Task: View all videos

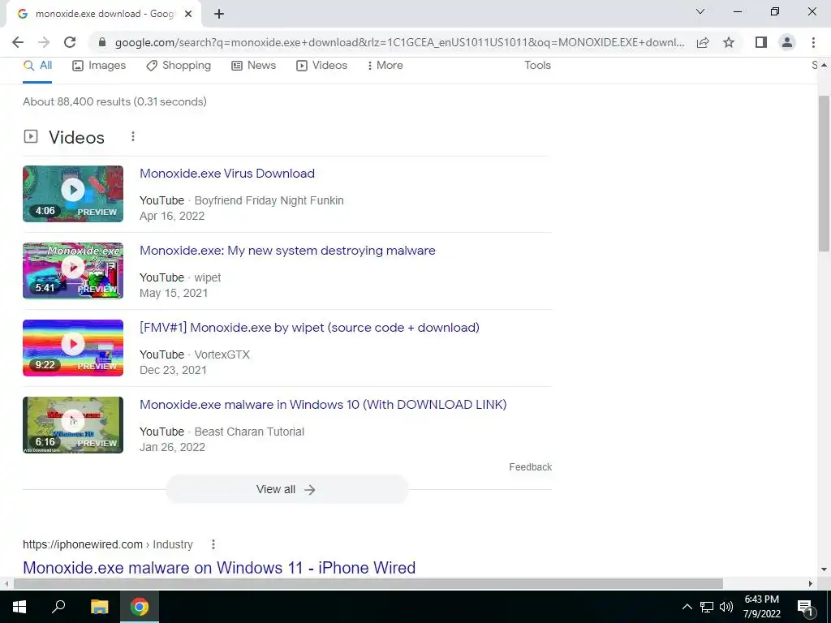Action: pyautogui.click(x=287, y=489)
